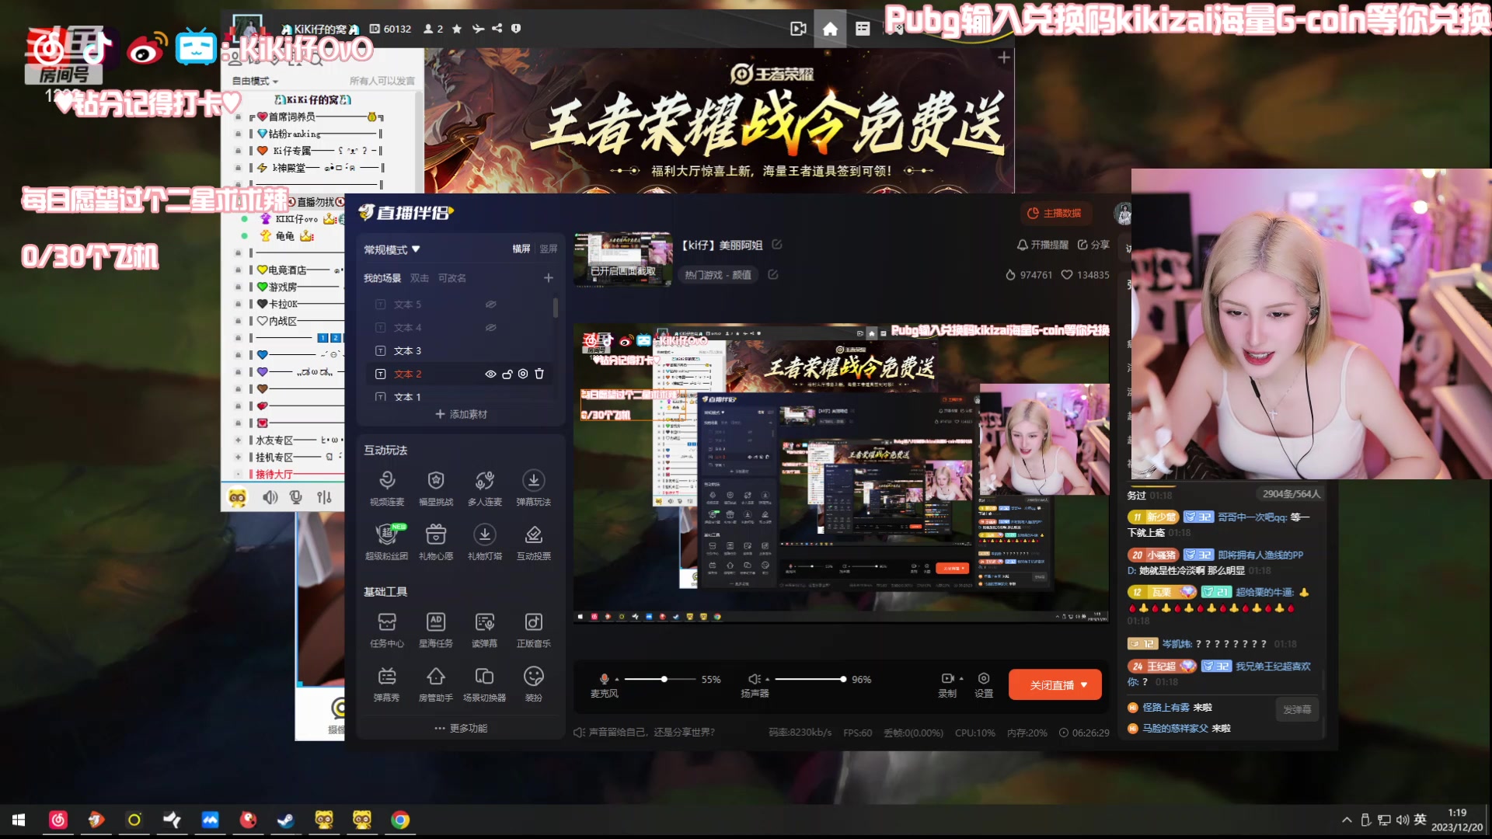The height and width of the screenshot is (839, 1492).
Task: Select the list tab in YY window
Action: coord(863,29)
